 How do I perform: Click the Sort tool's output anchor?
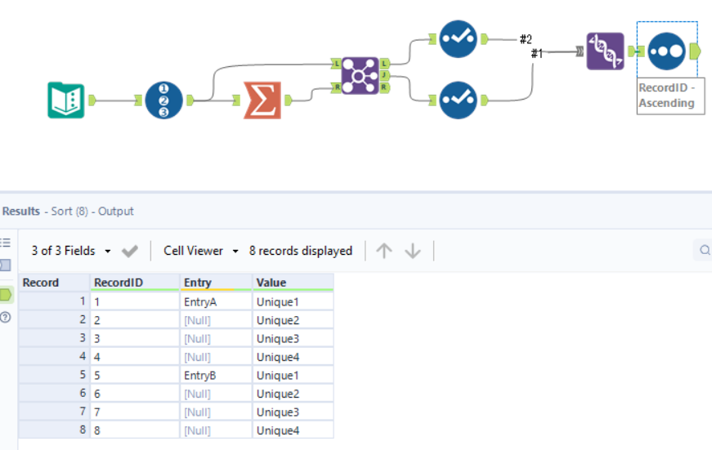[695, 51]
